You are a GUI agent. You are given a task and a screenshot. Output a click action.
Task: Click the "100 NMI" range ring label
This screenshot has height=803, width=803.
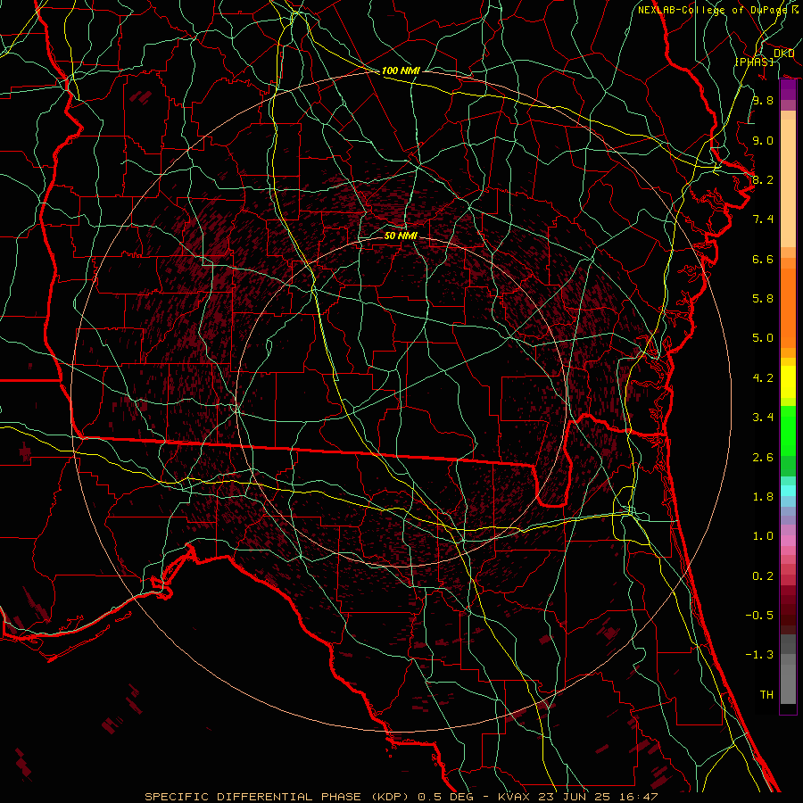click(x=401, y=70)
